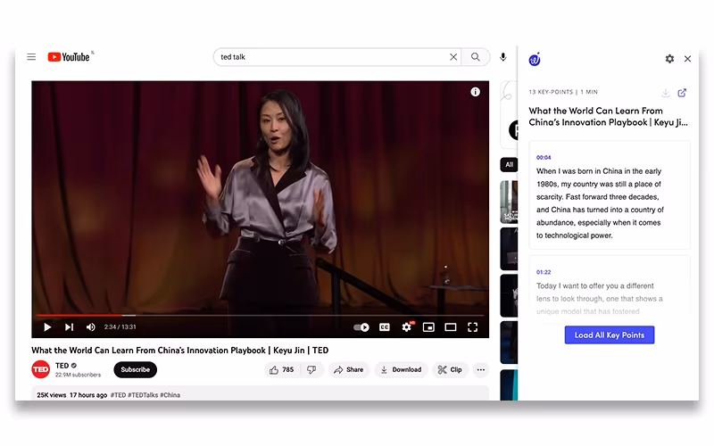Open the summary panel settings gear
Screen dimensions: 714x446
pyautogui.click(x=669, y=59)
